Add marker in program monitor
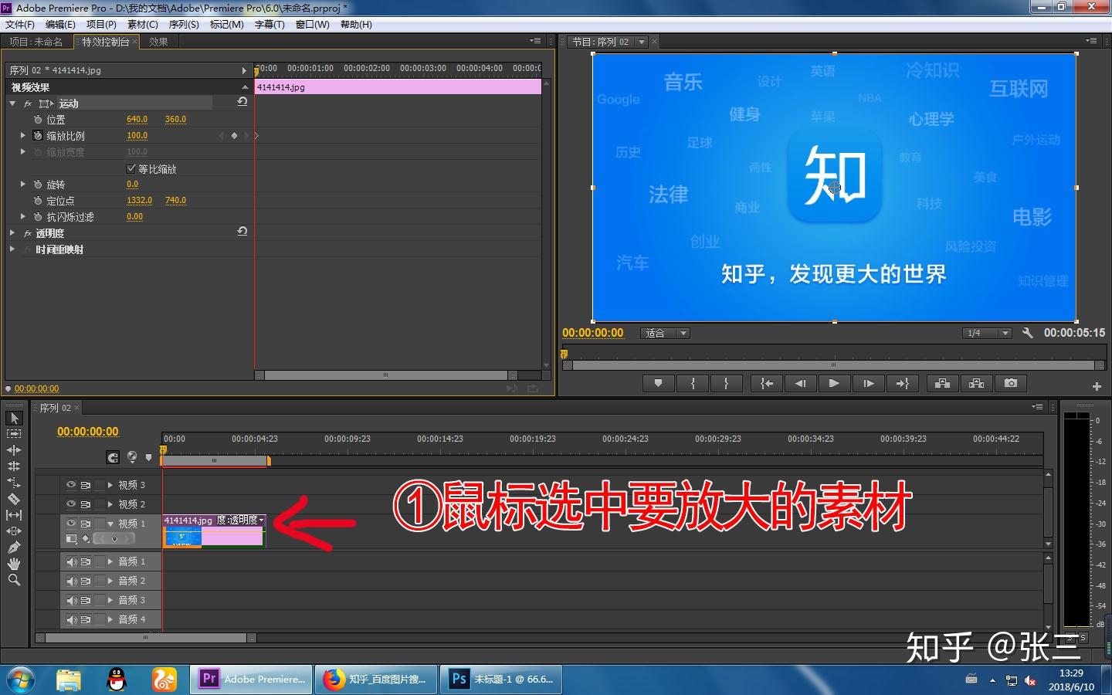 point(658,383)
